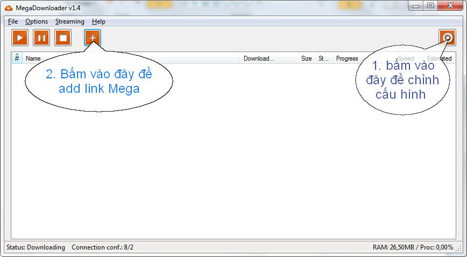Click the window resize grip in corner
This screenshot has height=257, width=467.
click(x=459, y=248)
